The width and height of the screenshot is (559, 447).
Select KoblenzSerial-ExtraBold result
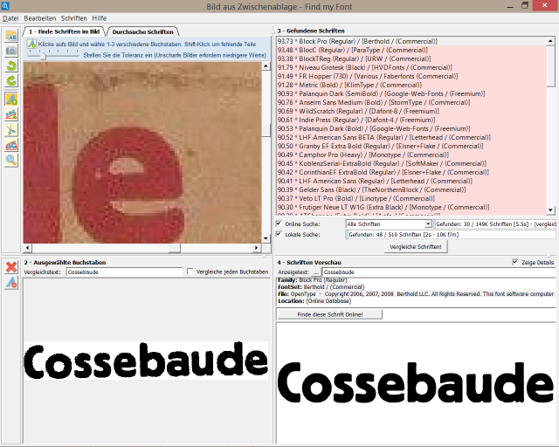point(411,163)
